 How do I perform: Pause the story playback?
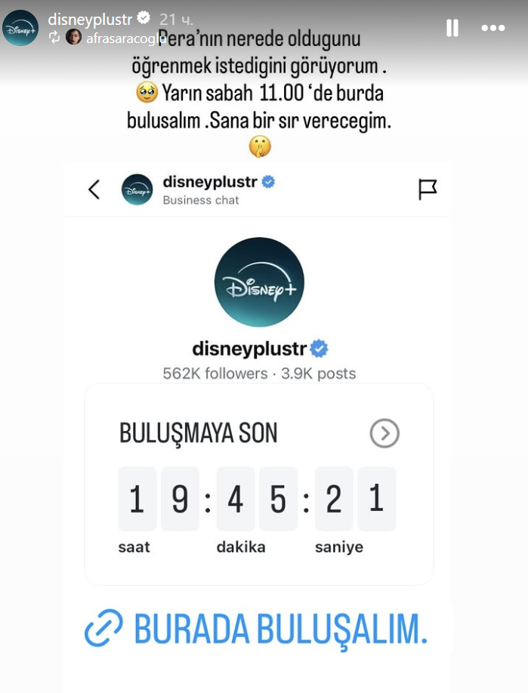click(x=452, y=28)
